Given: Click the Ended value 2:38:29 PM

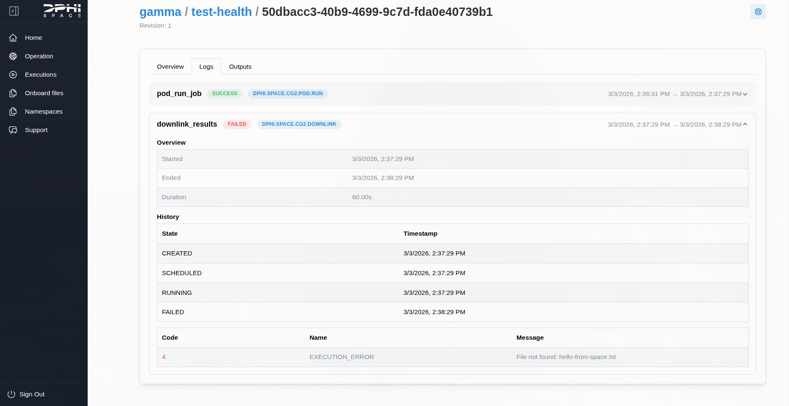Looking at the screenshot, I should click(383, 178).
